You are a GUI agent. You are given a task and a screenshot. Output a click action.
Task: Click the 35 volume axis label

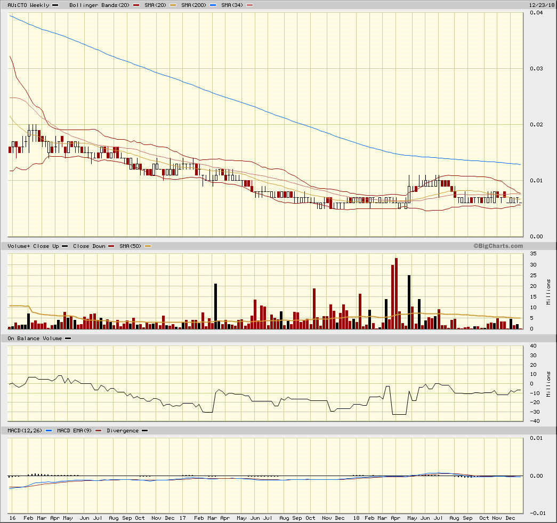tap(533, 254)
